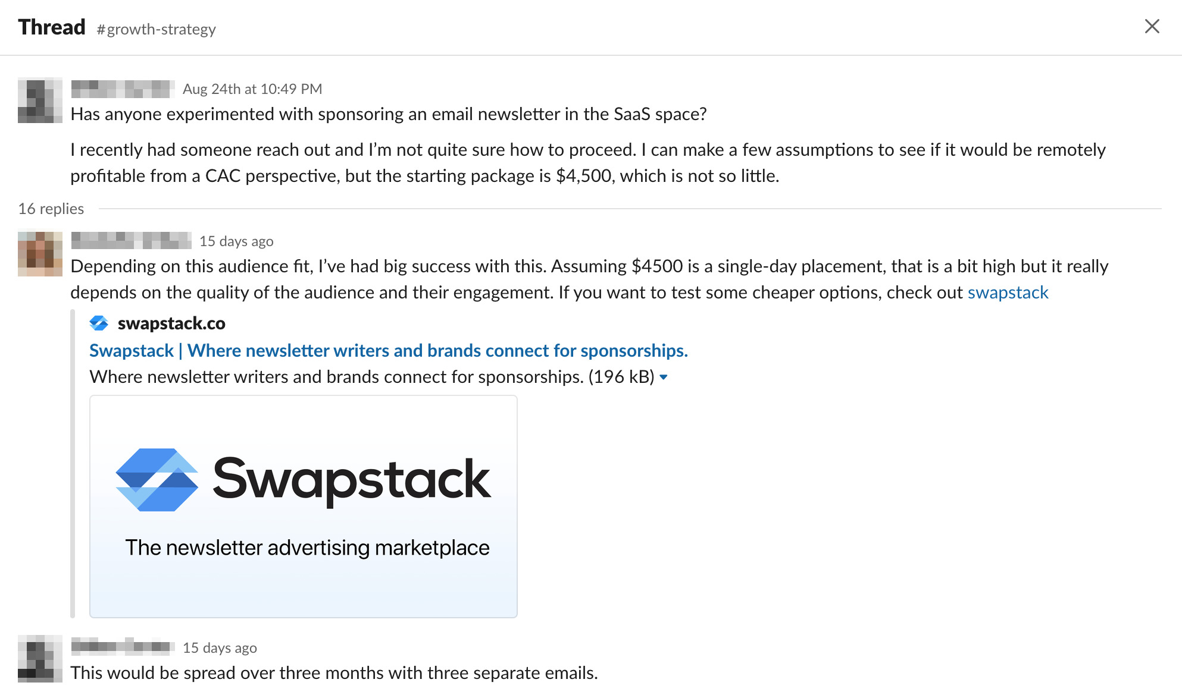The height and width of the screenshot is (695, 1182).
Task: Open the #growth-strategy channel label
Action: pyautogui.click(x=156, y=29)
